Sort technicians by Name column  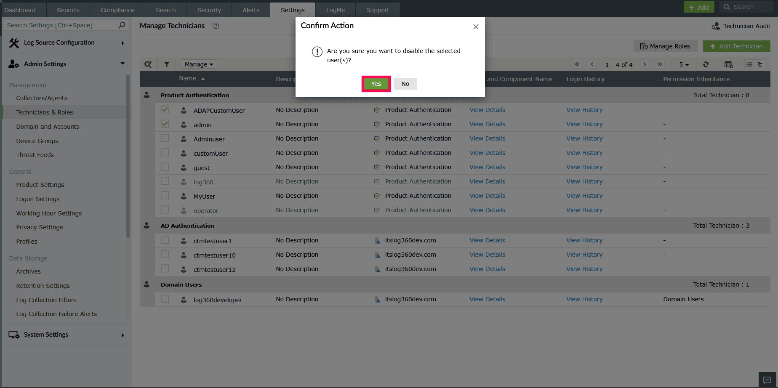192,79
